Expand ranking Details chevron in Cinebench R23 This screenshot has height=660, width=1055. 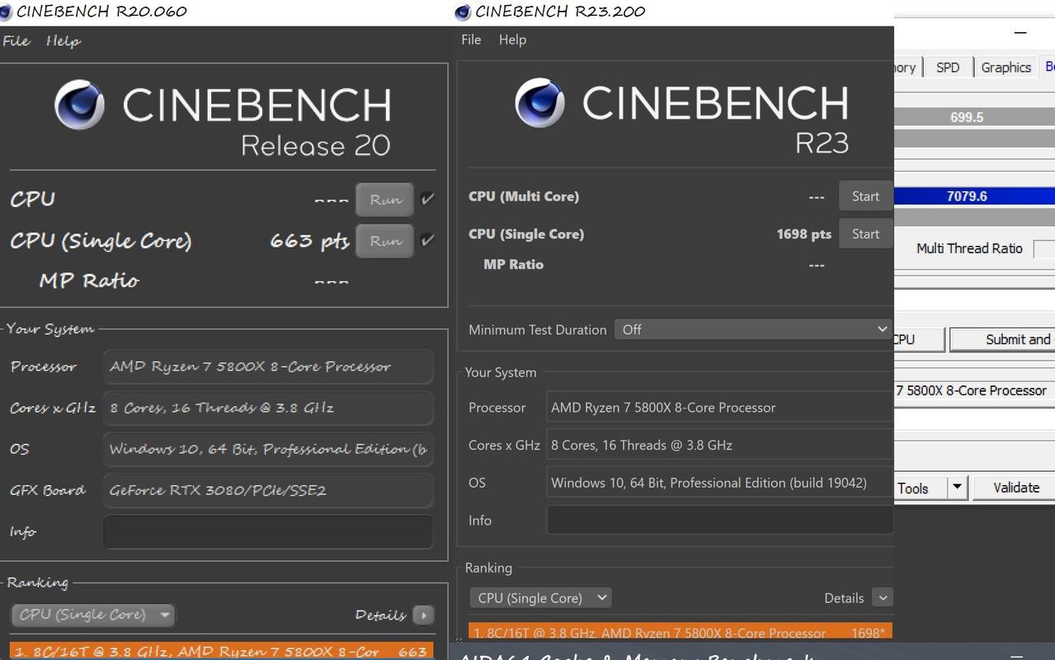pos(883,598)
